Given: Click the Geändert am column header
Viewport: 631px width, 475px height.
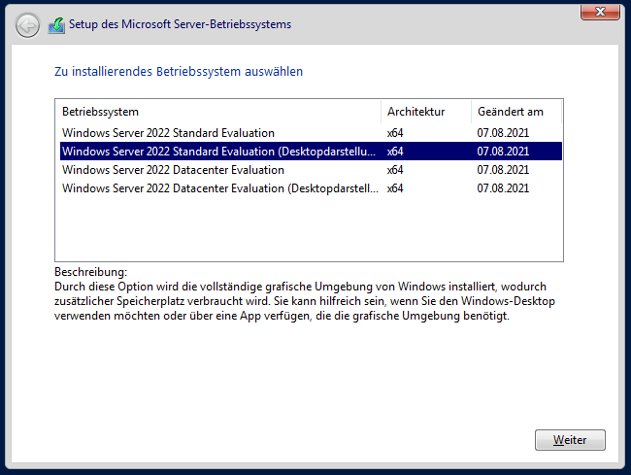Looking at the screenshot, I should pos(516,112).
